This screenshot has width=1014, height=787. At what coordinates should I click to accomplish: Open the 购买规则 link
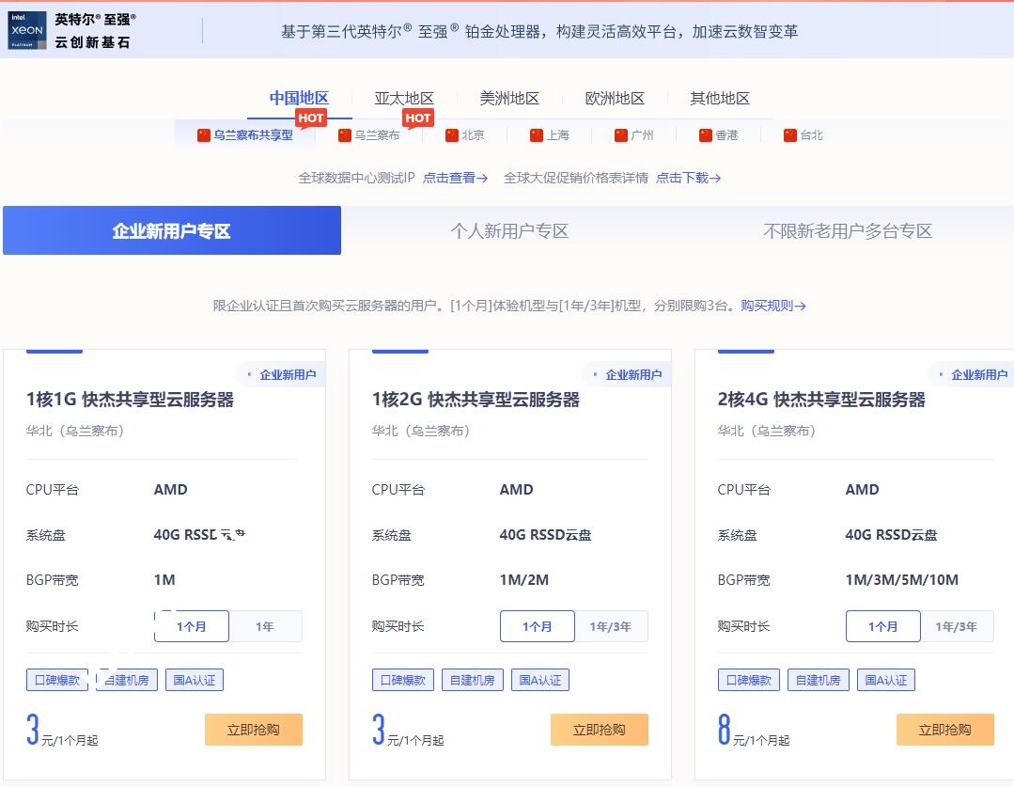coord(772,306)
